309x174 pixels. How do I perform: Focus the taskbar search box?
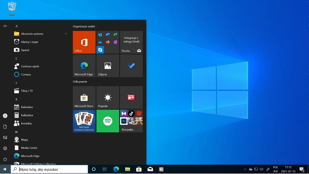pyautogui.click(x=49, y=169)
